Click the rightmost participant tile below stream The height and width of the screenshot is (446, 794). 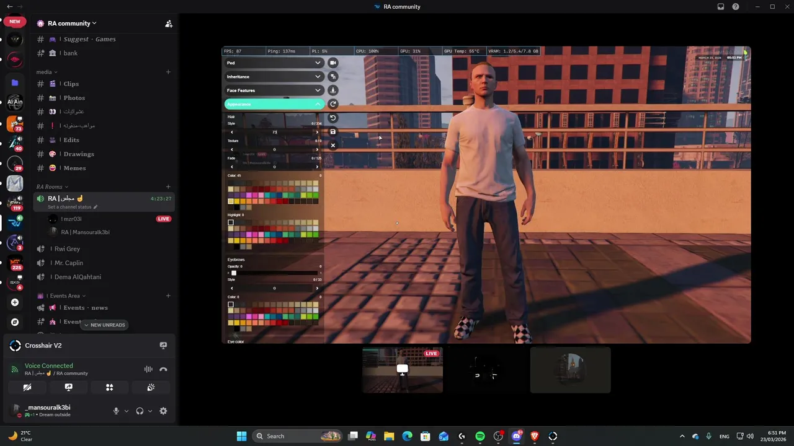pyautogui.click(x=570, y=370)
